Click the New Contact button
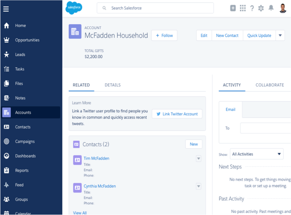This screenshot has width=291, height=215. pos(227,36)
